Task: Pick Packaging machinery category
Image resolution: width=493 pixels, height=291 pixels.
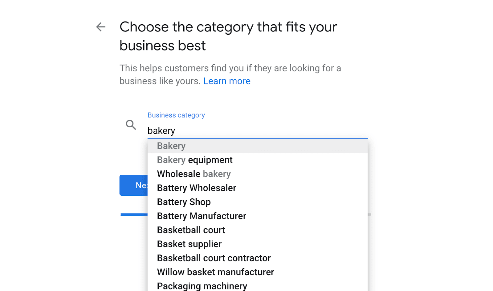Action: coord(202,286)
